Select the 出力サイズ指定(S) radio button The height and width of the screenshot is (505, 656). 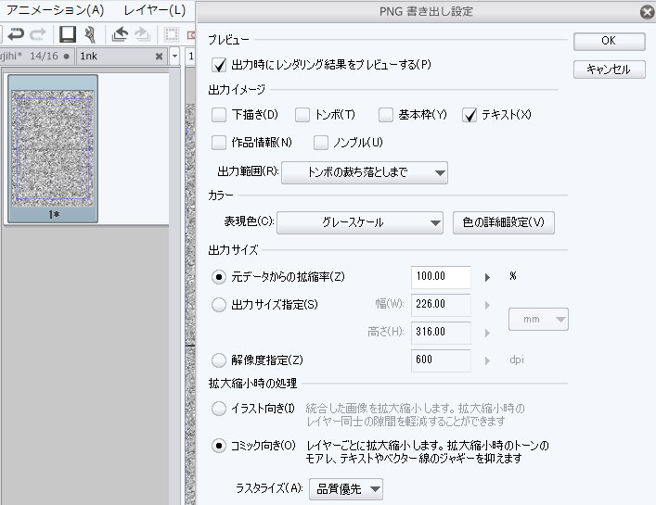(219, 304)
